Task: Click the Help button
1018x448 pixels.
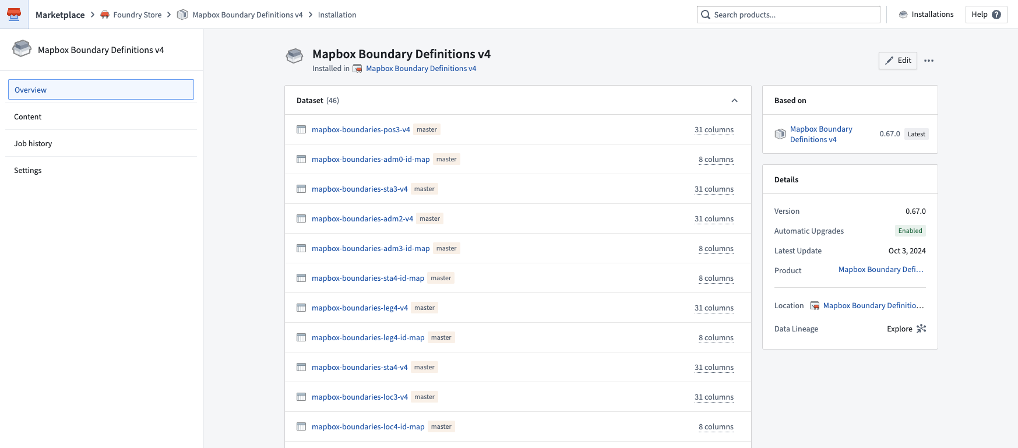Action: click(986, 15)
